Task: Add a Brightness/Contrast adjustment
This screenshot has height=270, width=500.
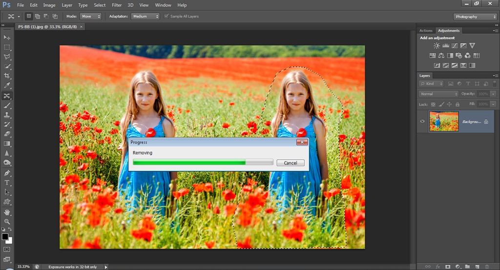Action: [x=437, y=45]
